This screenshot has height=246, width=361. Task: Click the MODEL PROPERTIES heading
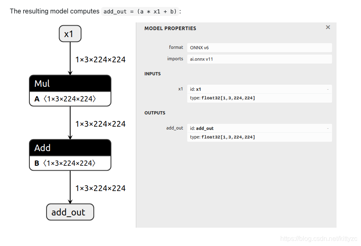(x=170, y=28)
